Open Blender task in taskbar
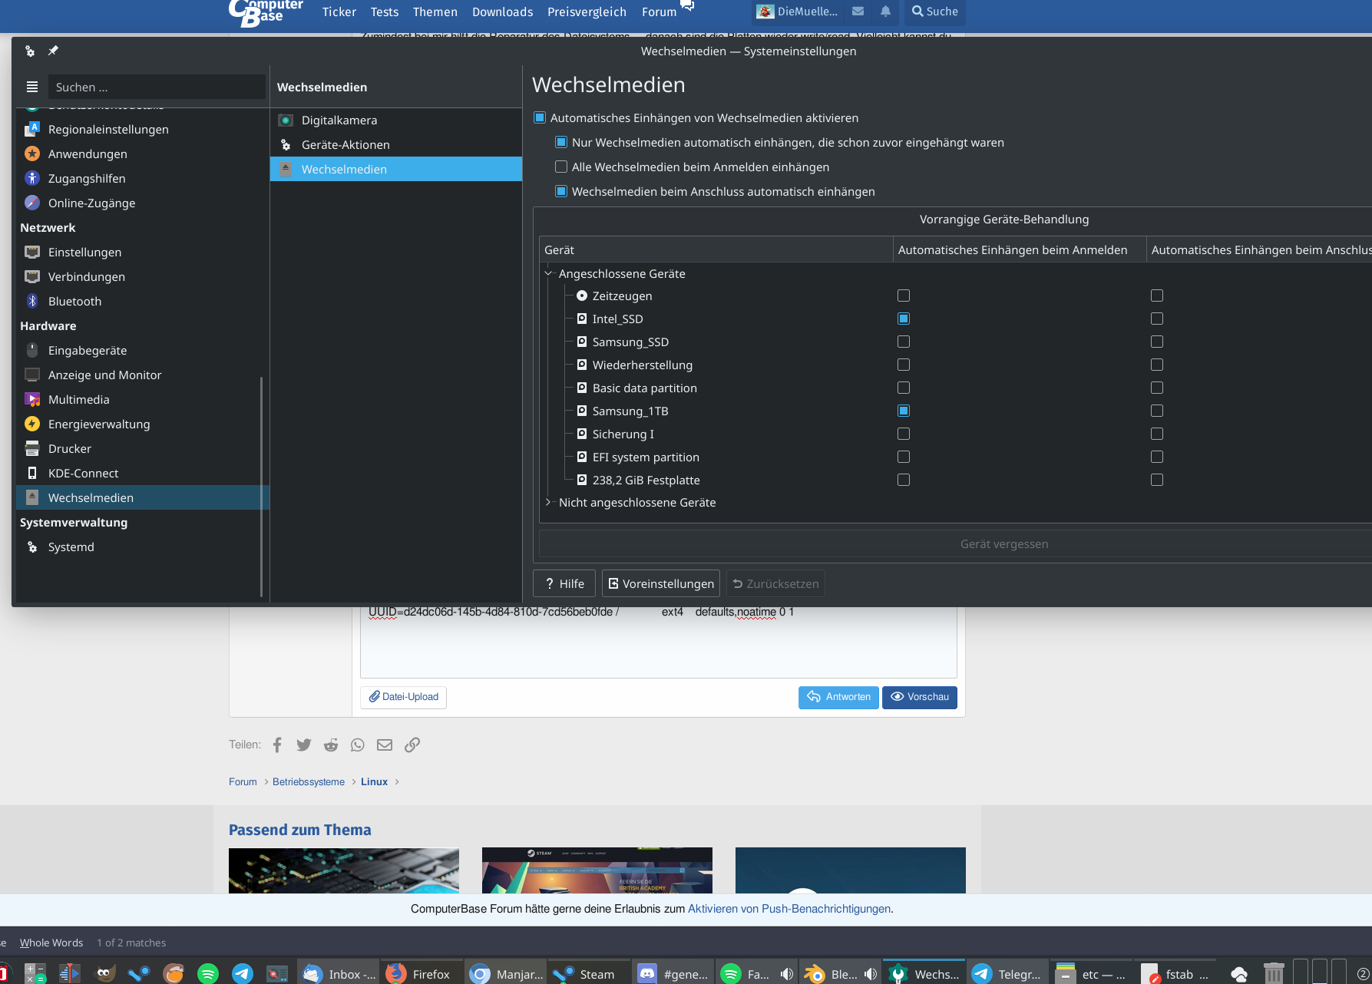 pos(840,973)
